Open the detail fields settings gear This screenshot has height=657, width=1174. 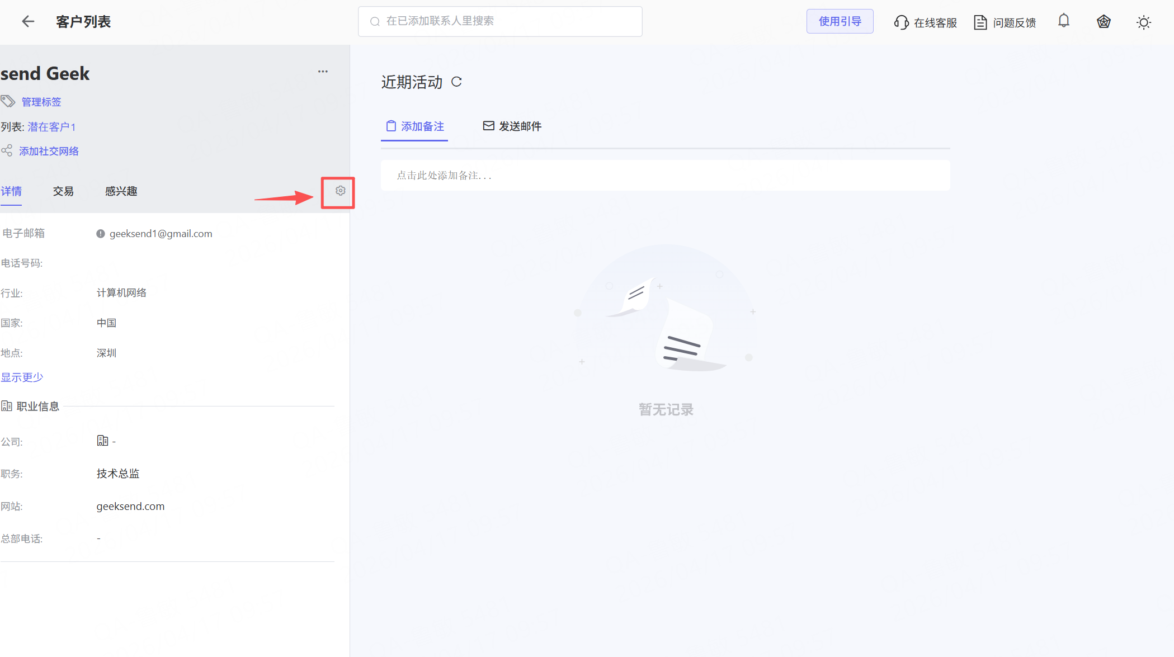point(340,191)
